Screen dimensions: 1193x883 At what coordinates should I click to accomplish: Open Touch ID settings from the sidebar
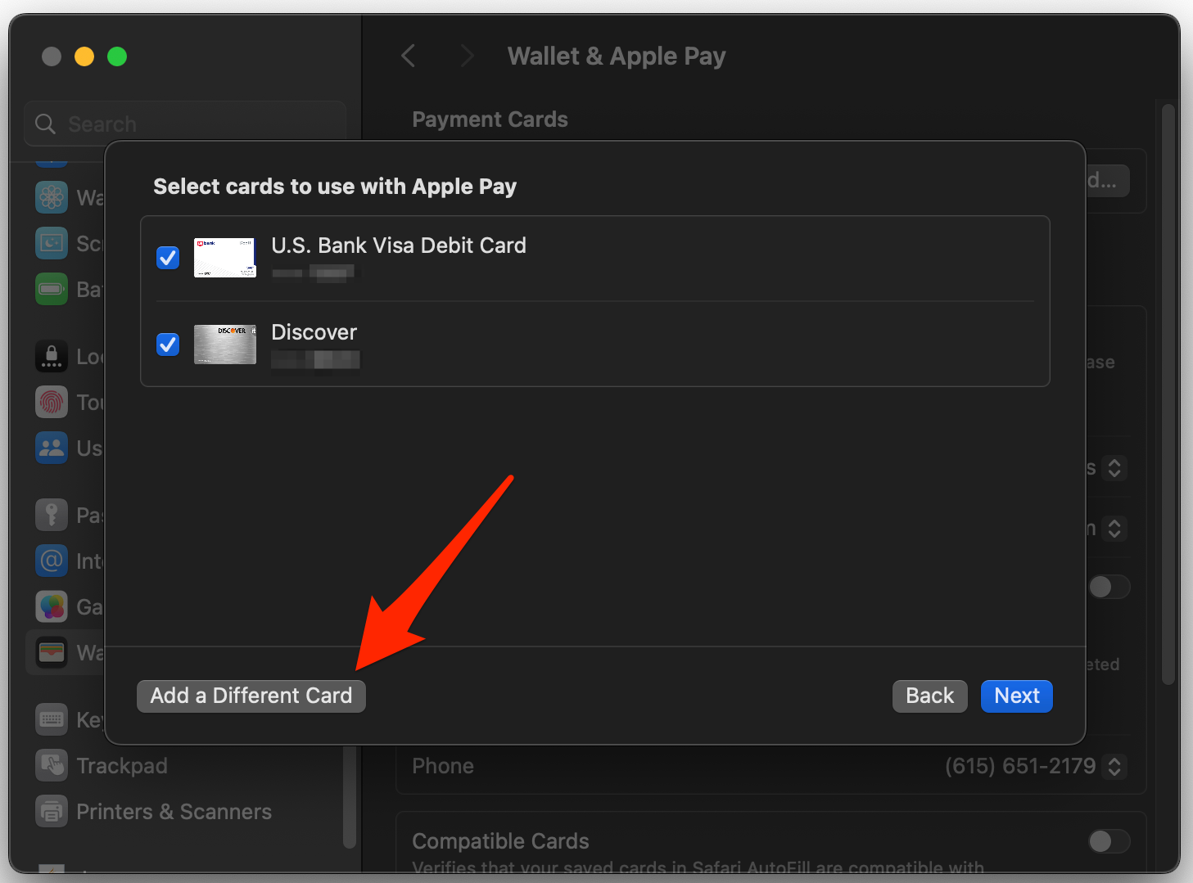51,402
